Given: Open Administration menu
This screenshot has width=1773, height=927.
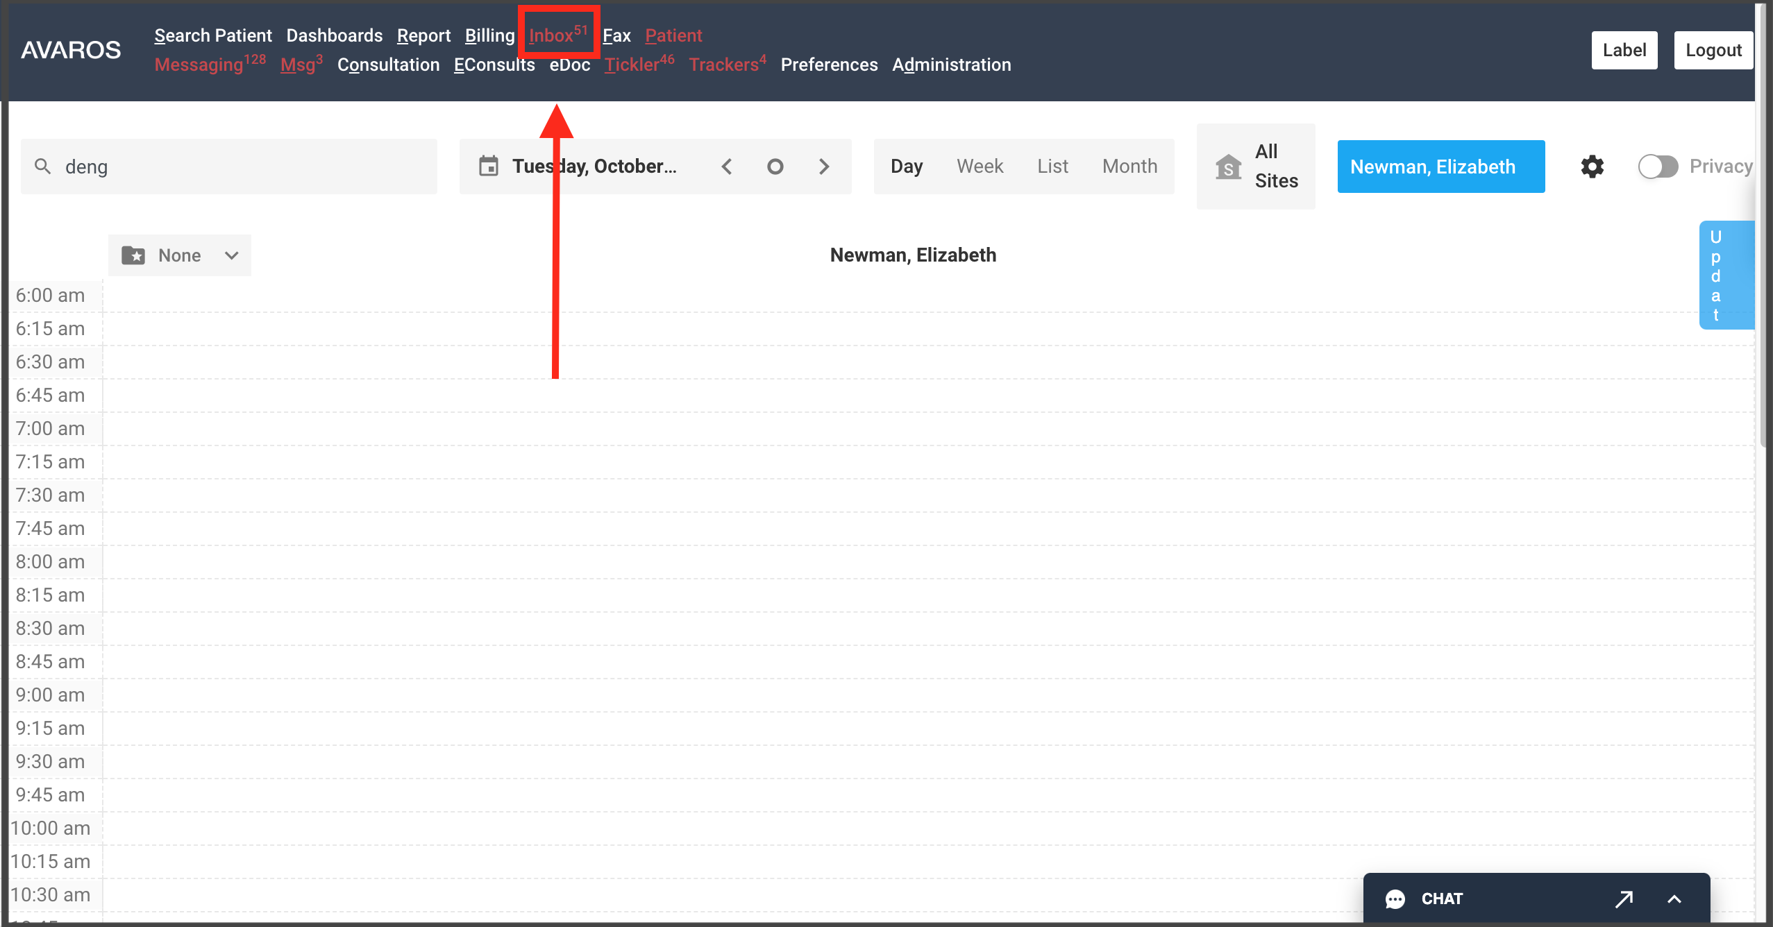Looking at the screenshot, I should (951, 65).
